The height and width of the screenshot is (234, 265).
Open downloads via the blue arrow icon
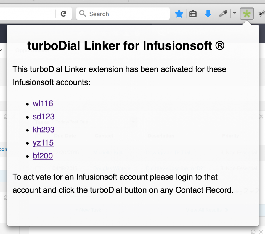208,13
